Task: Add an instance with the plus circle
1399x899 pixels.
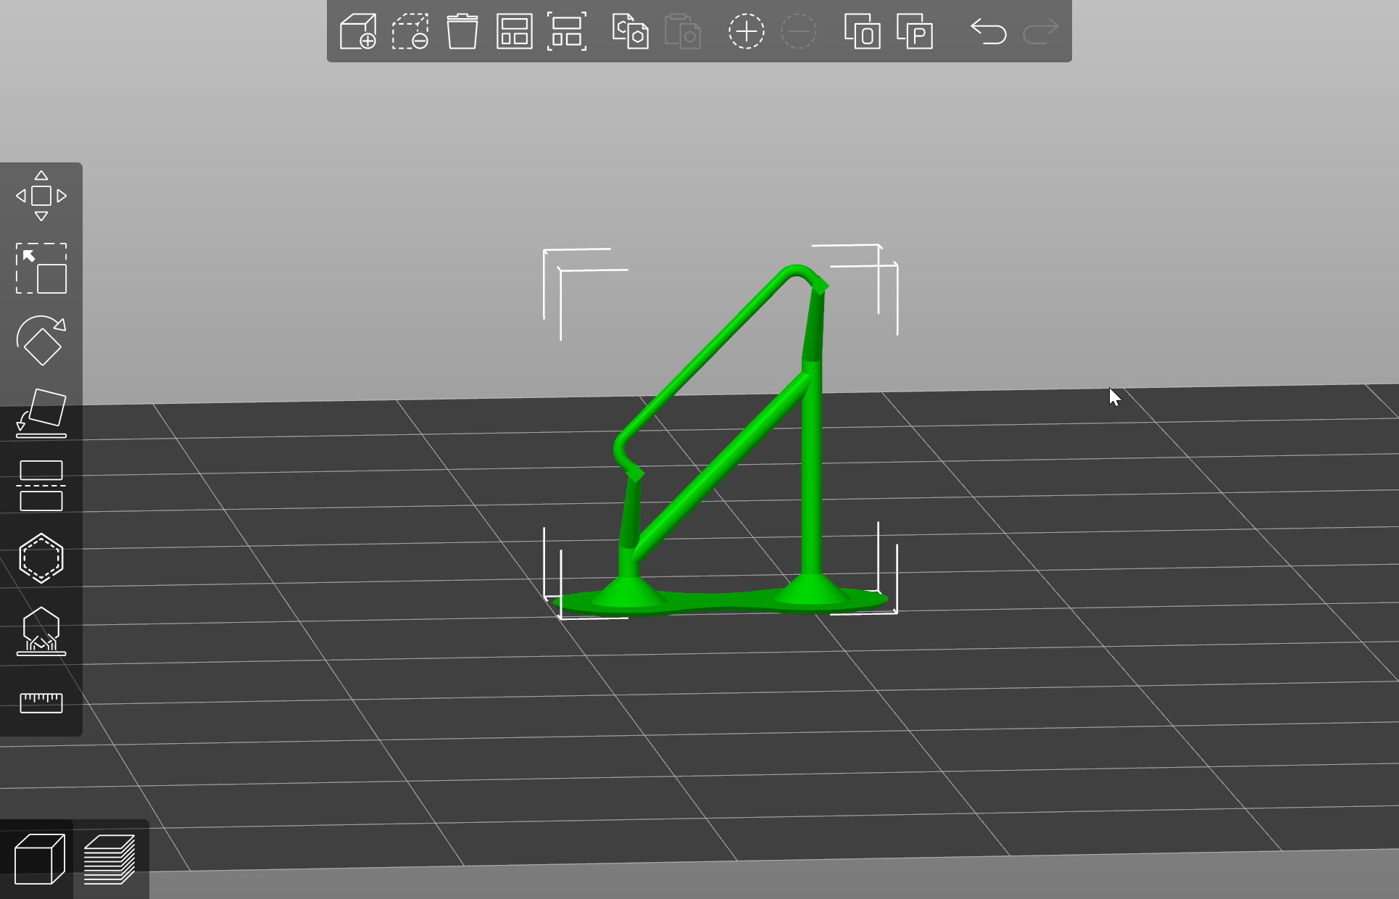Action: 746,32
